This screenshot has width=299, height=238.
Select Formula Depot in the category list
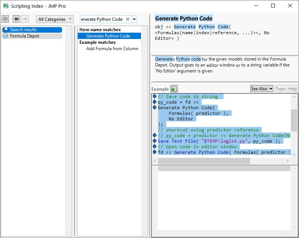(32, 36)
